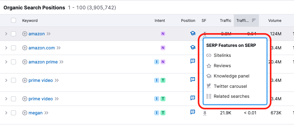Click the Reviews star icon in popup

(209, 66)
